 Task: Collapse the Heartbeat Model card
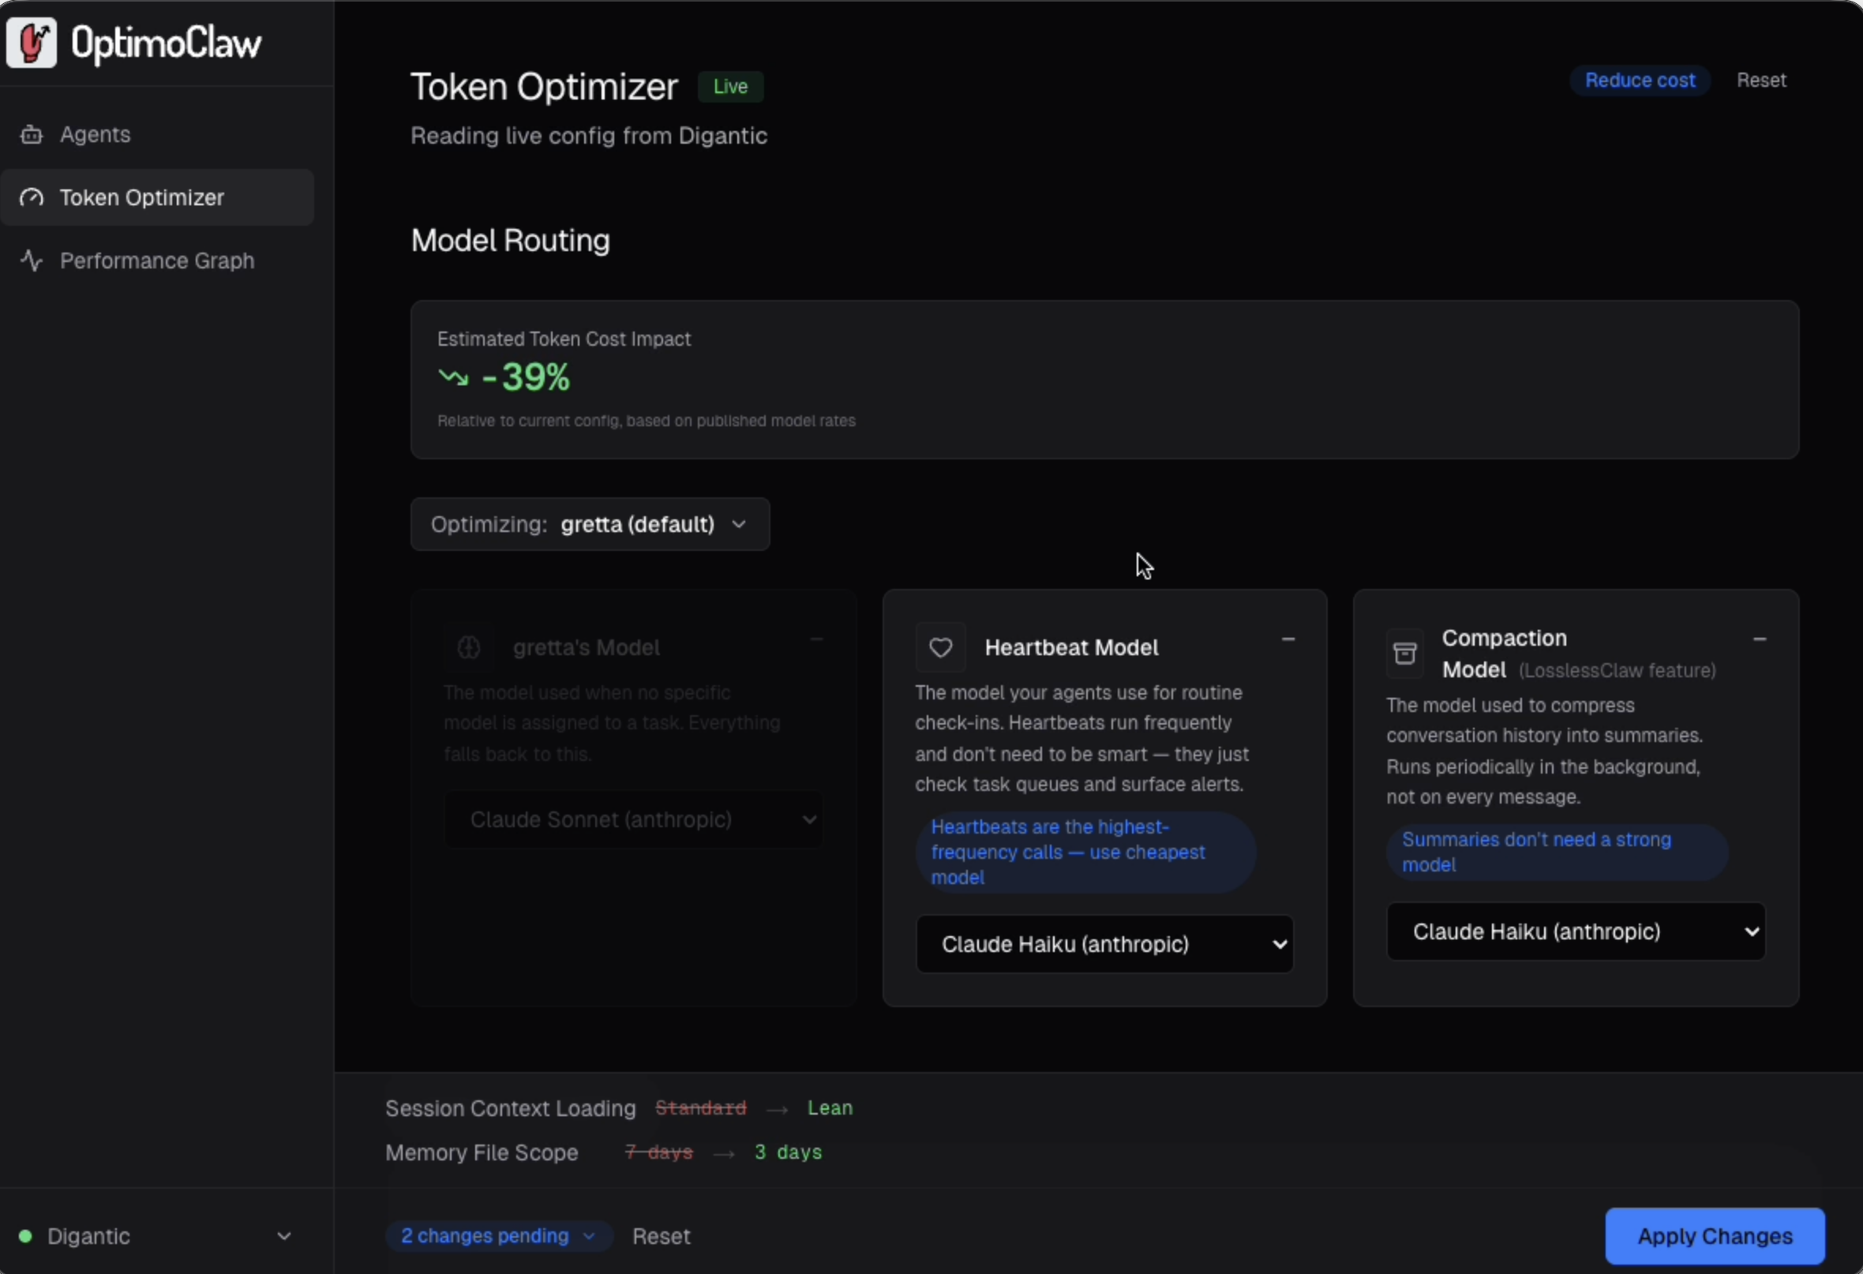1288,639
